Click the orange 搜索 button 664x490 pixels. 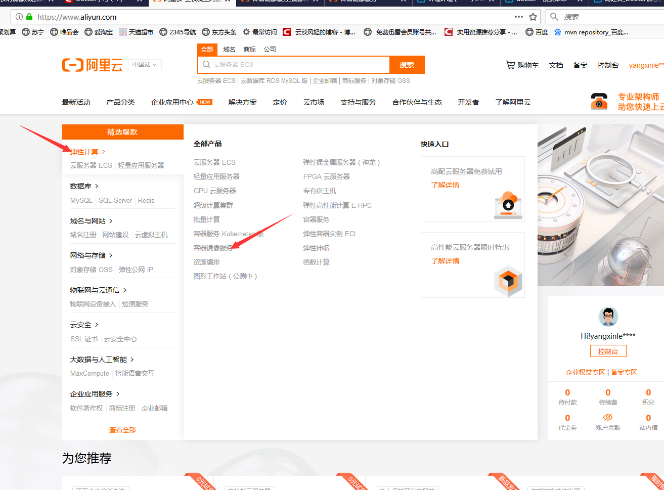407,65
